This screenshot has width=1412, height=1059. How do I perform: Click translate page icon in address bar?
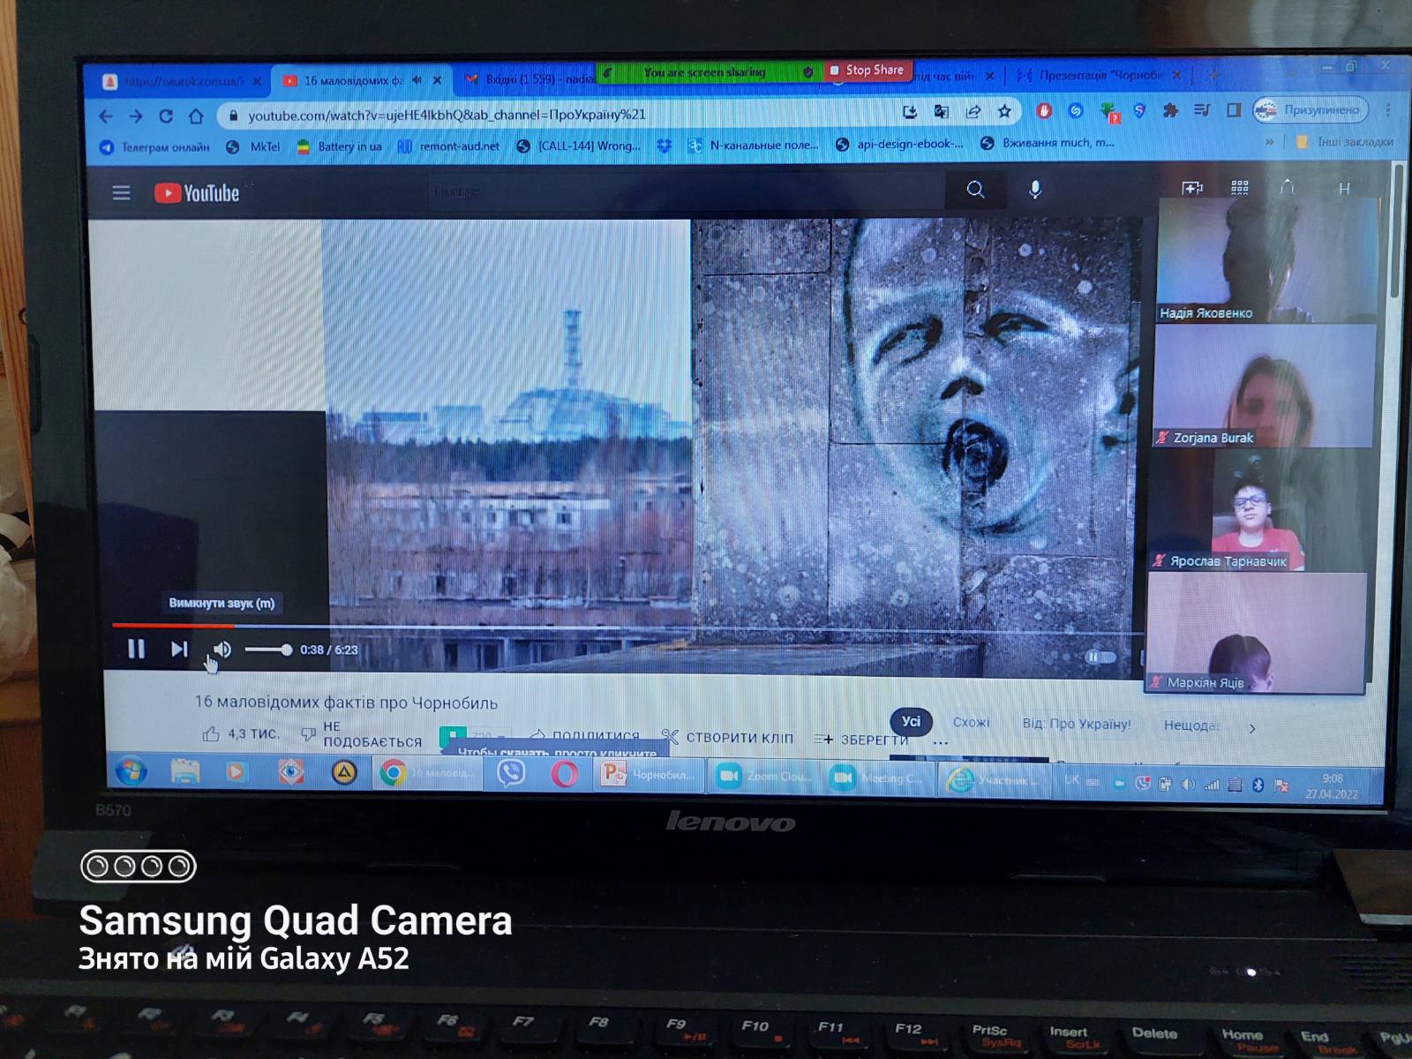point(942,112)
